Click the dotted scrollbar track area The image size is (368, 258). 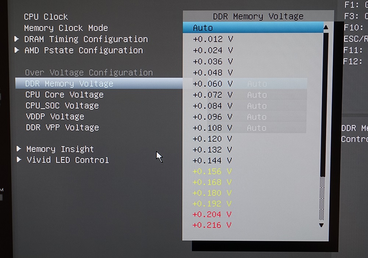[x=322, y=198]
